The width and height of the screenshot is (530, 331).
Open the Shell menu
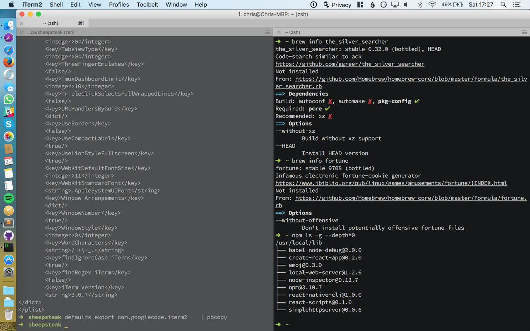pos(56,5)
